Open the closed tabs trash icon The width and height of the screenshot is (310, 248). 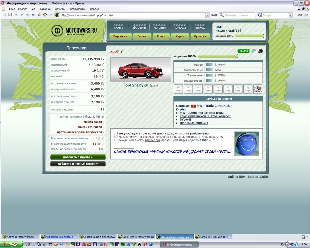pos(303,237)
